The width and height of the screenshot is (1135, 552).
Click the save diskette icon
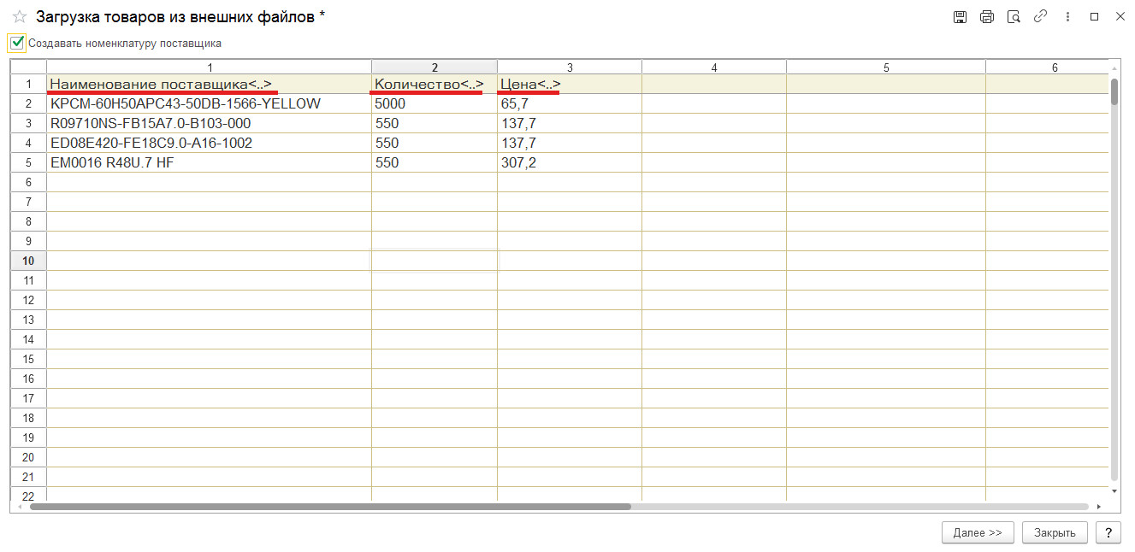961,17
